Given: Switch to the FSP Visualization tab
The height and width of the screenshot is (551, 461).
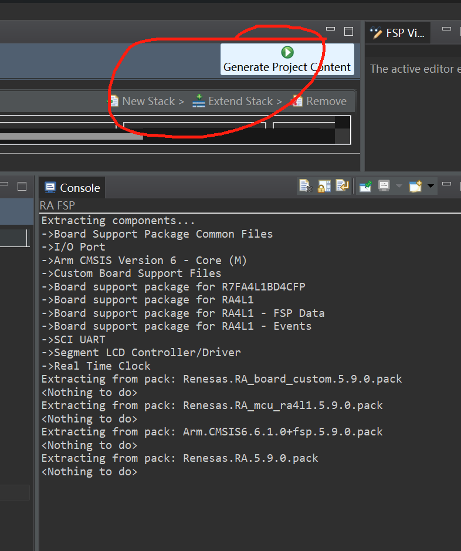Looking at the screenshot, I should [398, 33].
